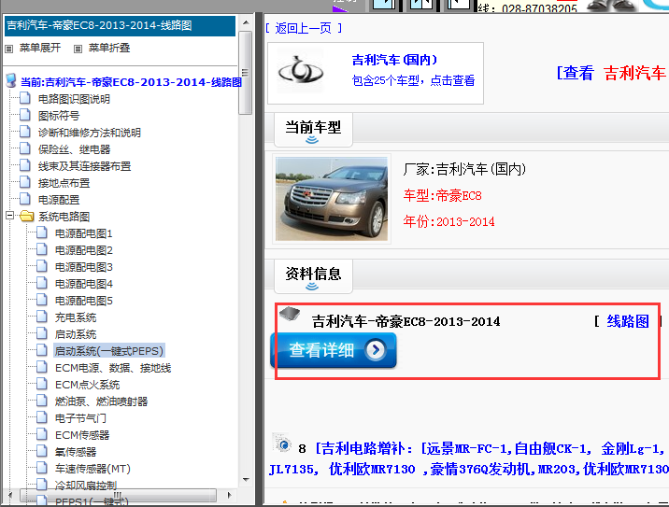Image resolution: width=669 pixels, height=507 pixels.
Task: Collapse the 系统电路图 folder
Action: point(9,216)
